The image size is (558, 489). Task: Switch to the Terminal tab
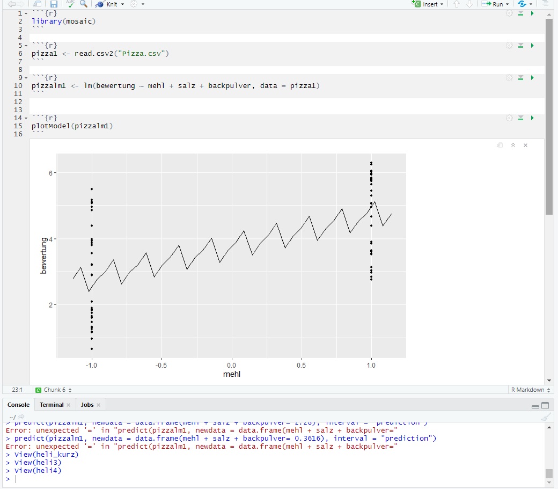pos(52,405)
